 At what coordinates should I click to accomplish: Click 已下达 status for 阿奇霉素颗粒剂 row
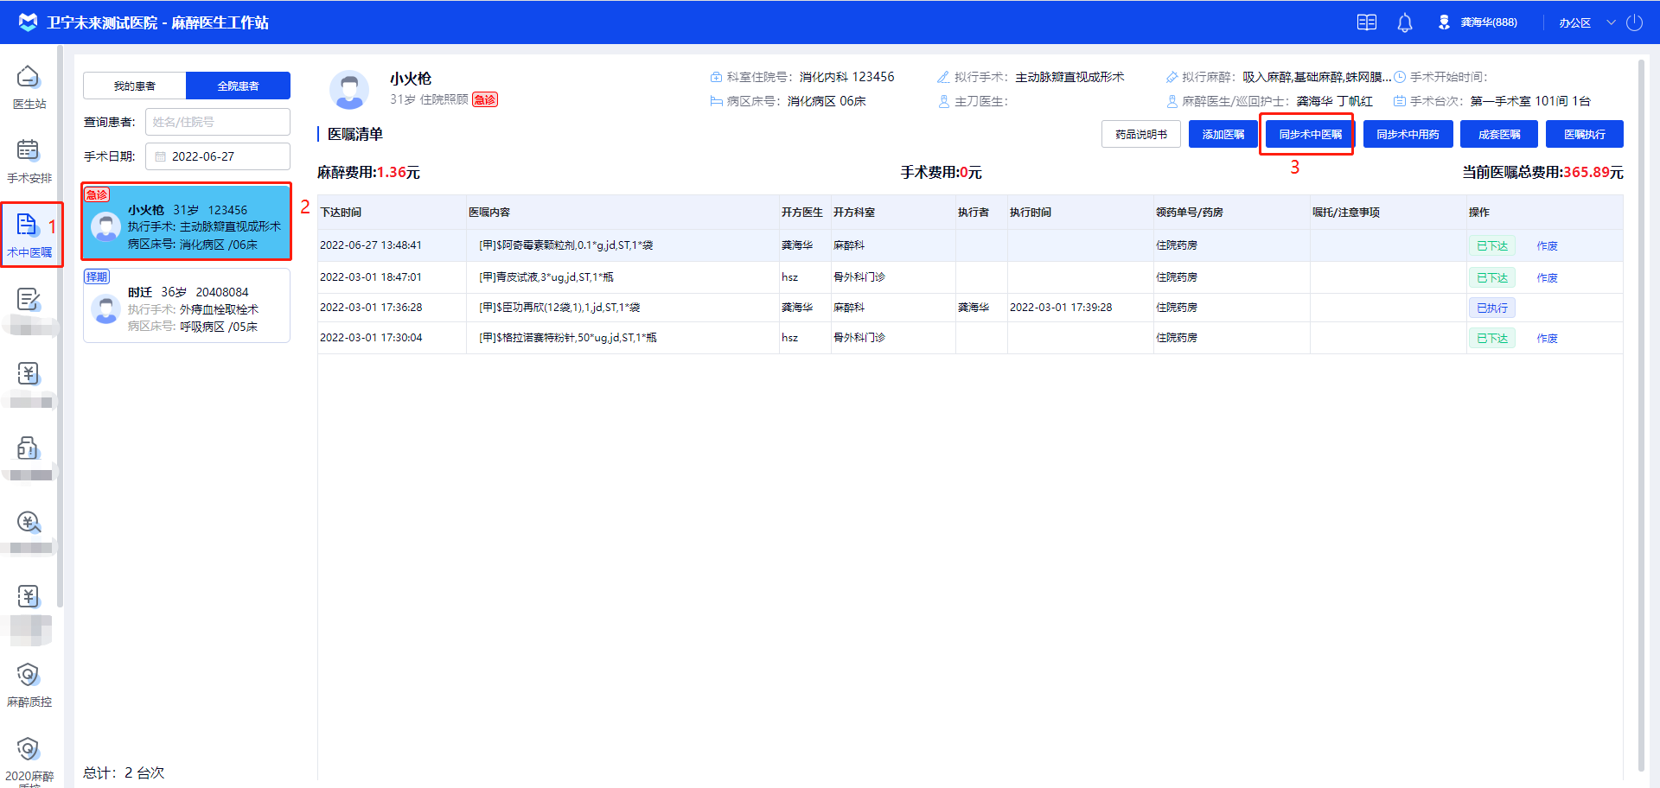[1491, 245]
